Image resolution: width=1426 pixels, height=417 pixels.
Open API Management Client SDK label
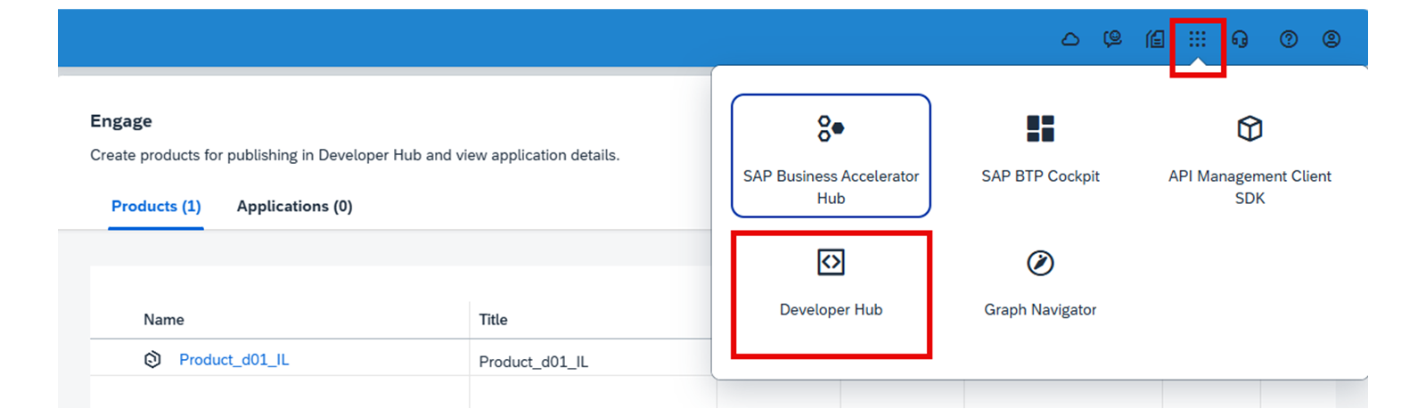point(1250,187)
